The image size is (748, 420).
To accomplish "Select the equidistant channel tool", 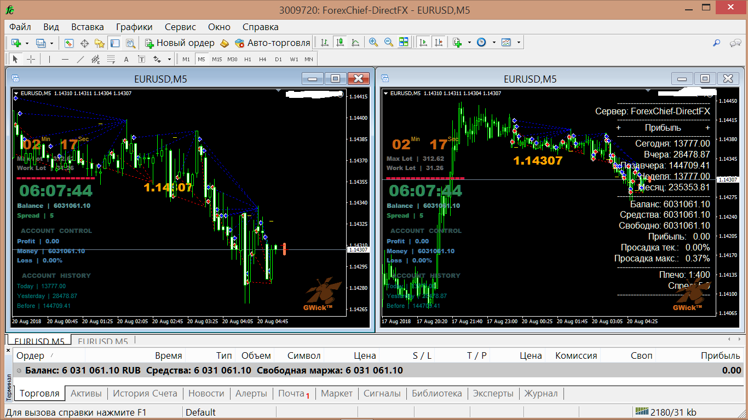I will pyautogui.click(x=96, y=59).
